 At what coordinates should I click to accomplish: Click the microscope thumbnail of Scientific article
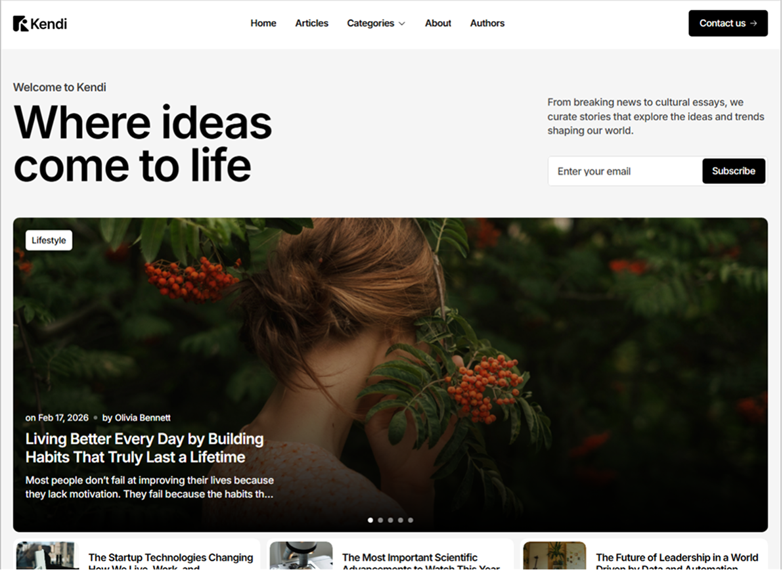coord(301,556)
